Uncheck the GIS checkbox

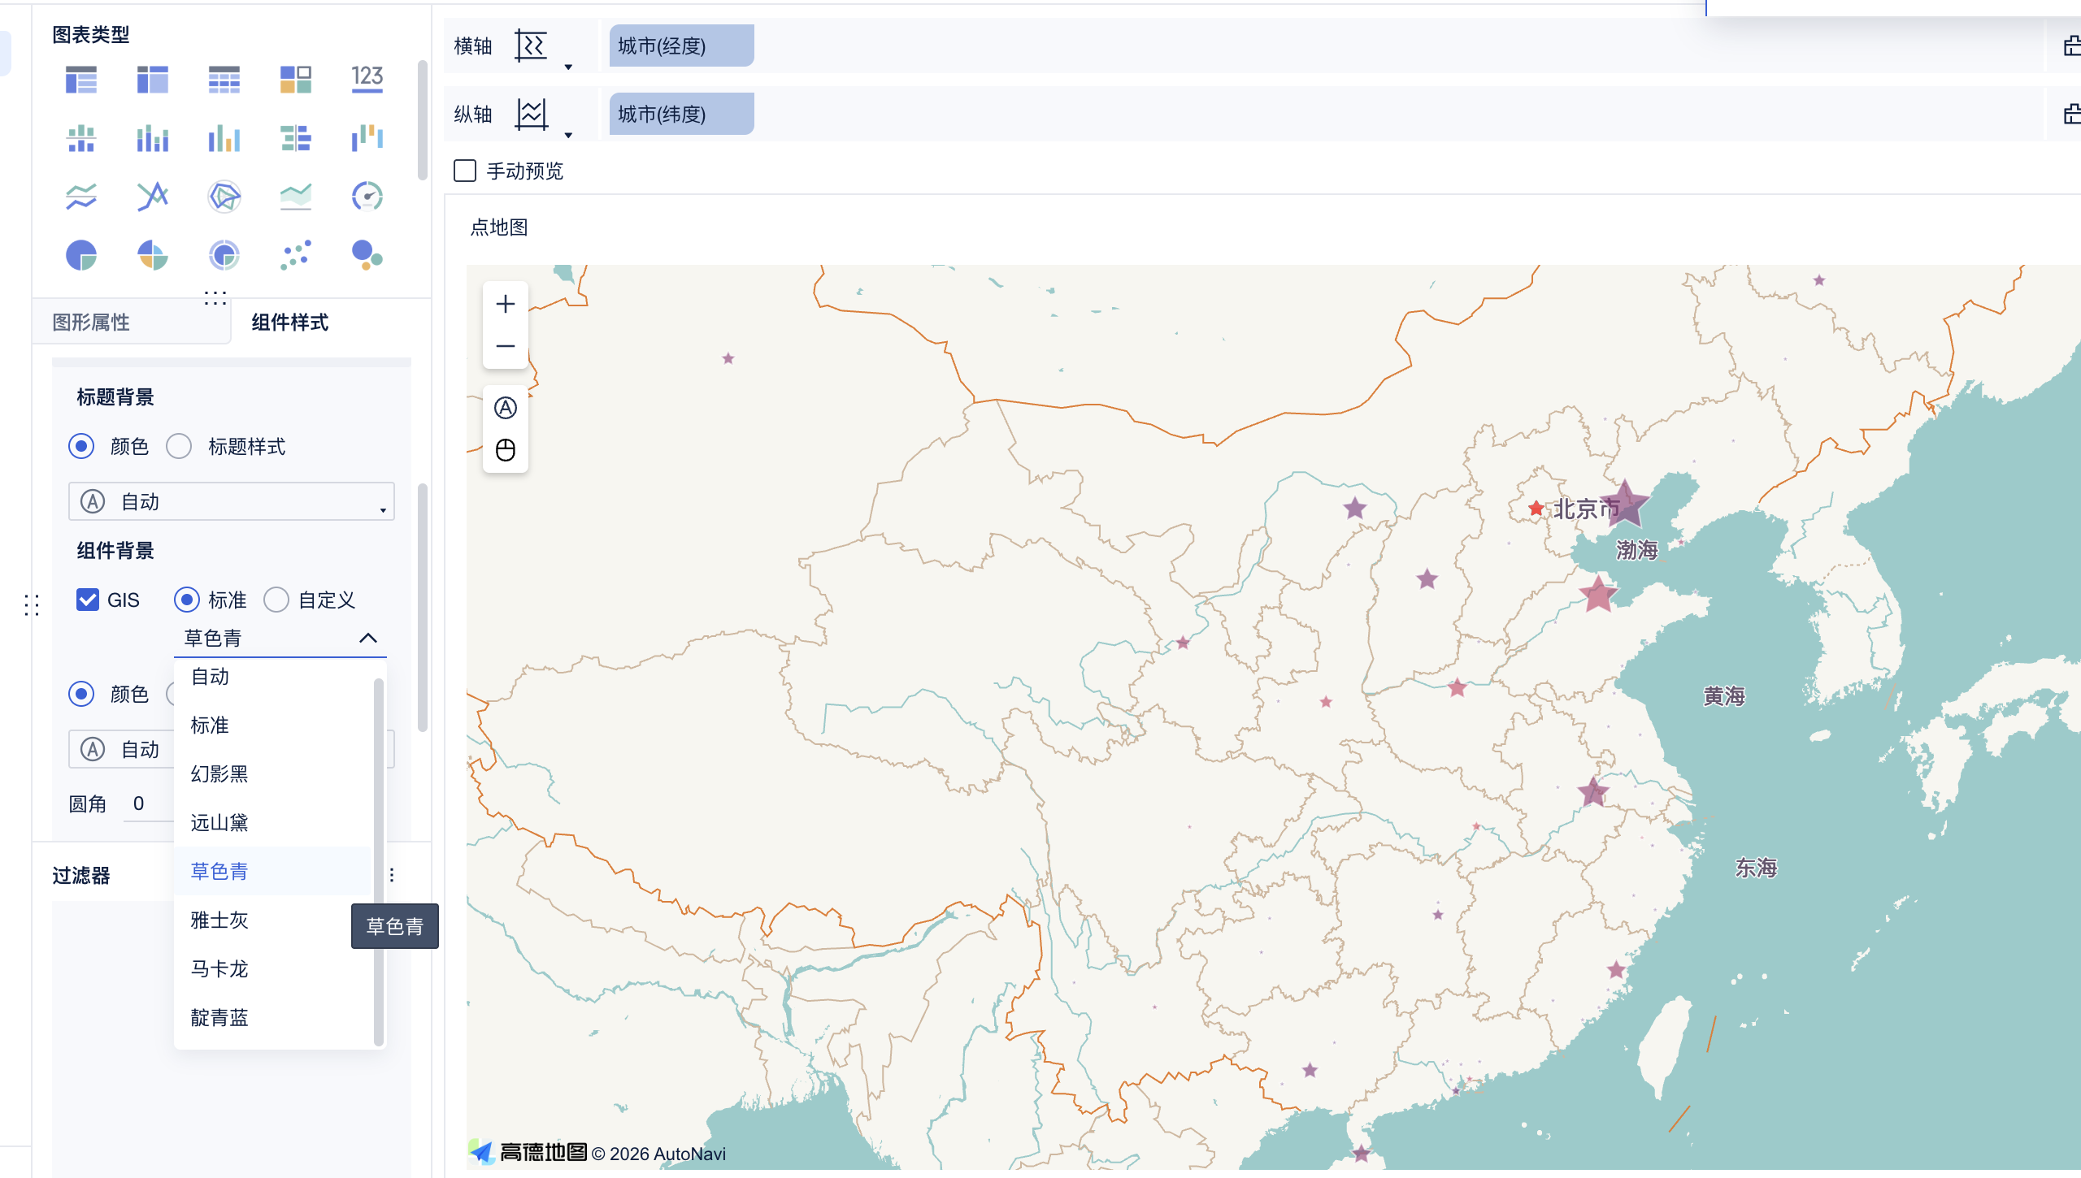pos(88,600)
